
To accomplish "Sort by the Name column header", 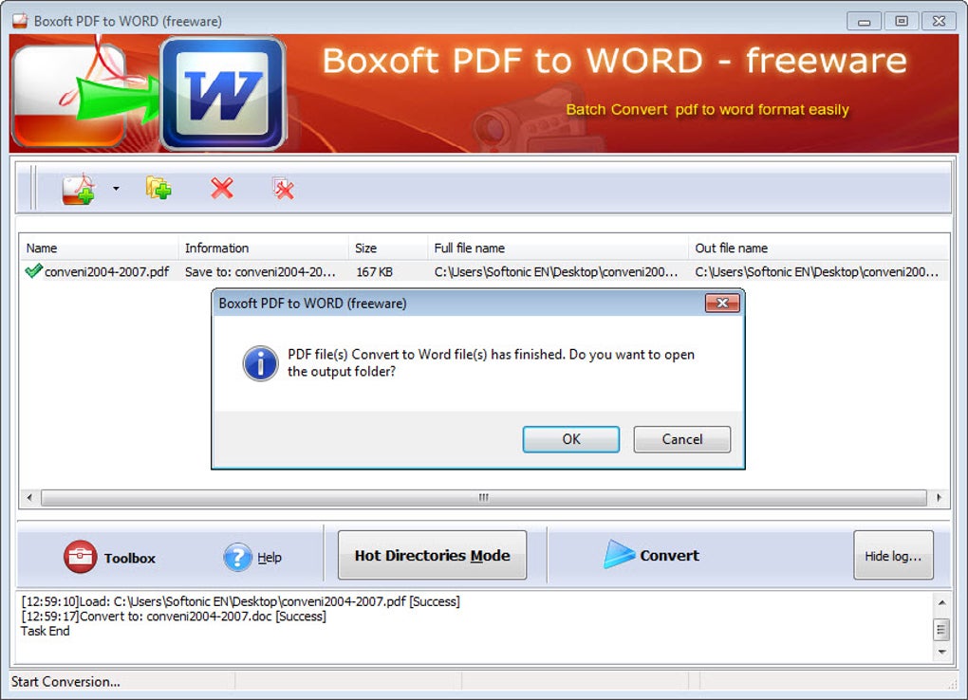I will tap(99, 248).
